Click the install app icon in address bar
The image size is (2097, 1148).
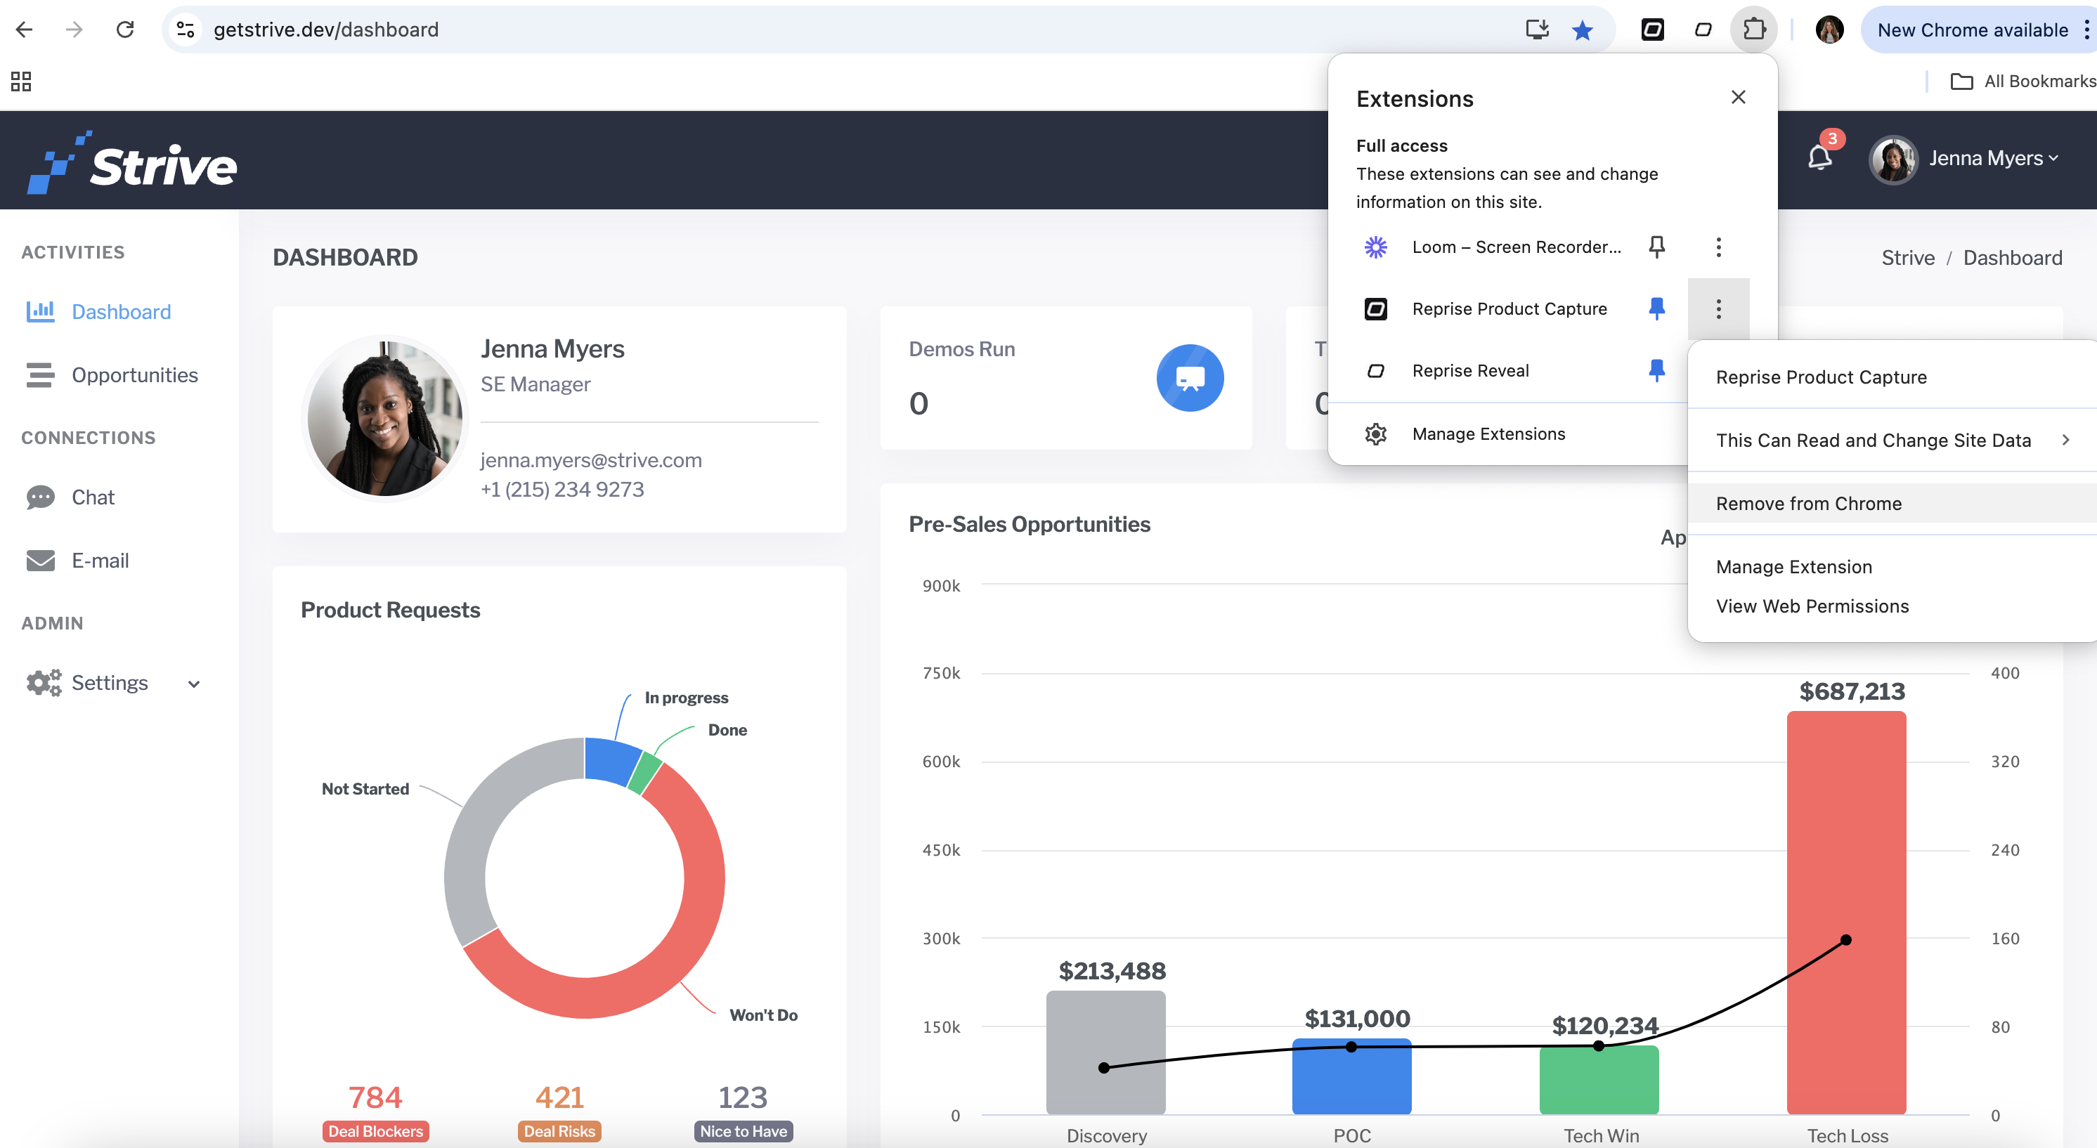point(1536,30)
